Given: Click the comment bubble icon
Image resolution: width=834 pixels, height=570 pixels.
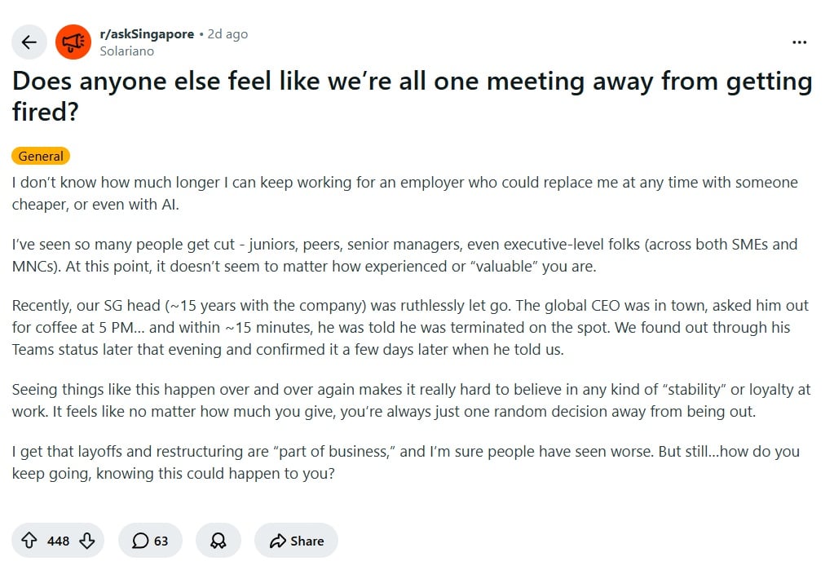Looking at the screenshot, I should pos(140,541).
